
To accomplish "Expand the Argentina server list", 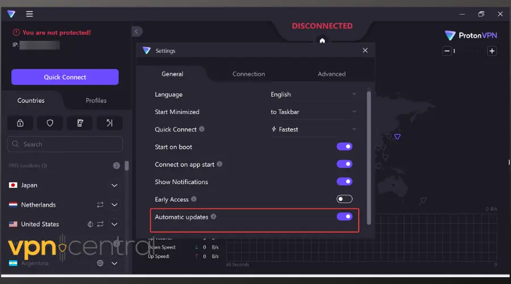I will tap(114, 263).
